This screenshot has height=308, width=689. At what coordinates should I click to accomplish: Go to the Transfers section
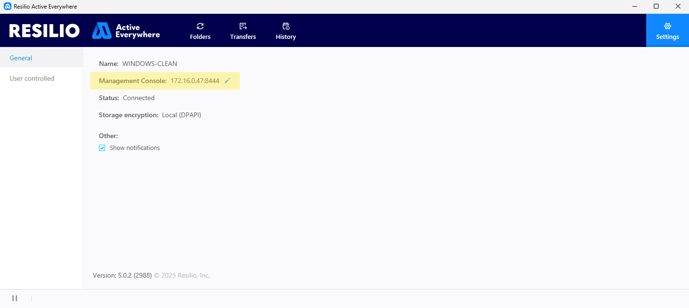(243, 31)
